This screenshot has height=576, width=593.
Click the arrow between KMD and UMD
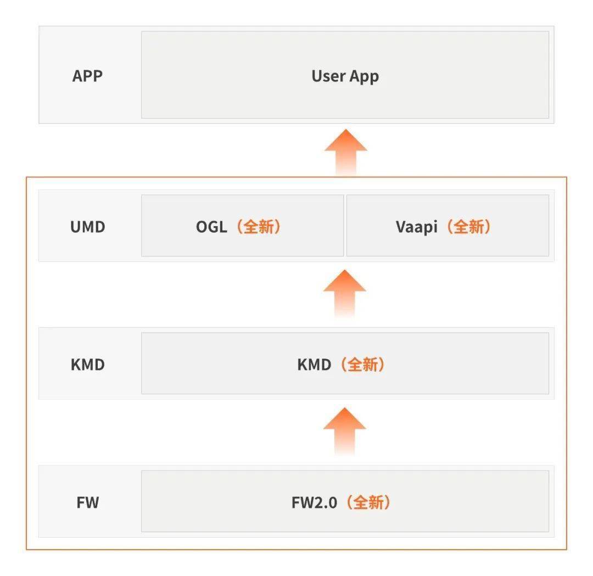coord(344,293)
